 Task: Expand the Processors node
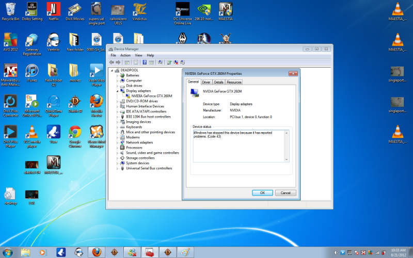[x=118, y=148]
